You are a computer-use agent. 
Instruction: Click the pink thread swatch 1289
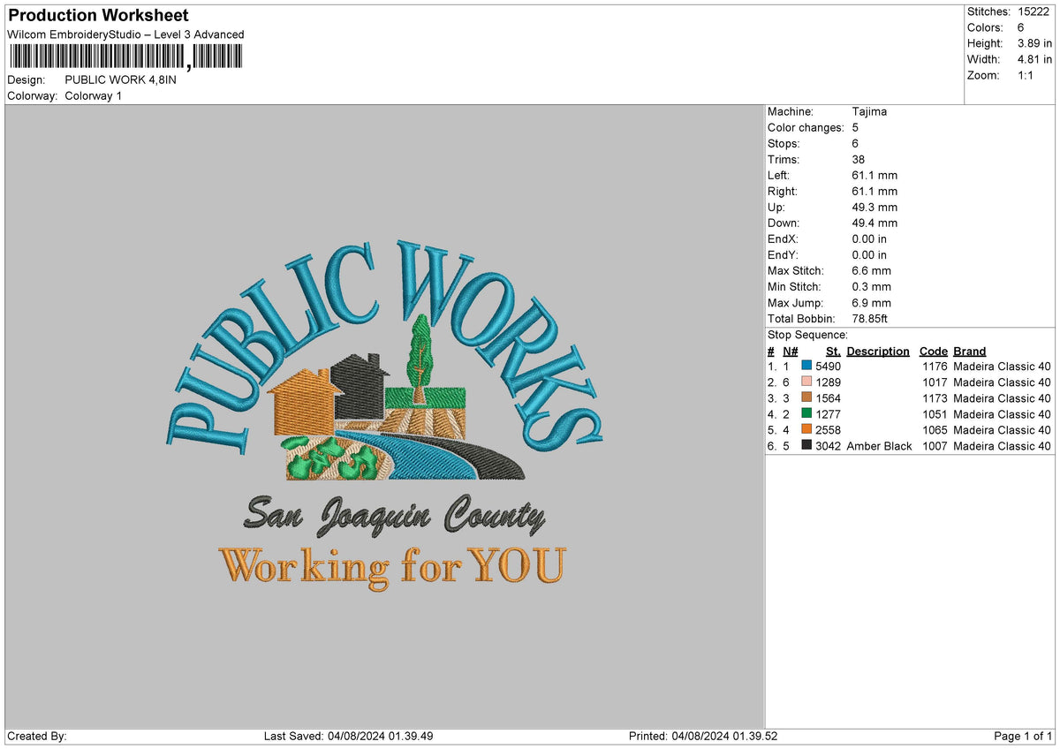805,382
